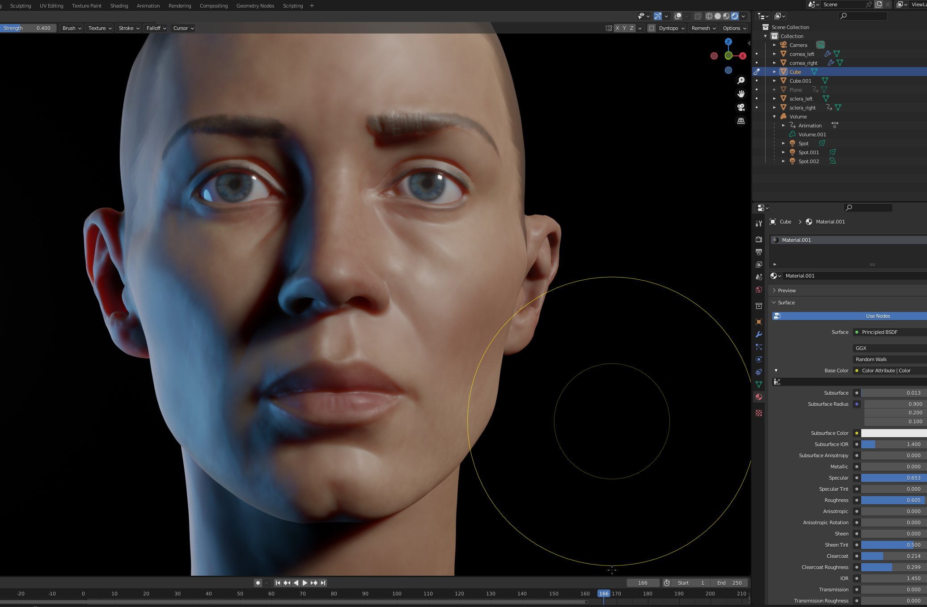Screen dimensions: 927x607
Task: Open the World properties tab
Action: point(758,290)
